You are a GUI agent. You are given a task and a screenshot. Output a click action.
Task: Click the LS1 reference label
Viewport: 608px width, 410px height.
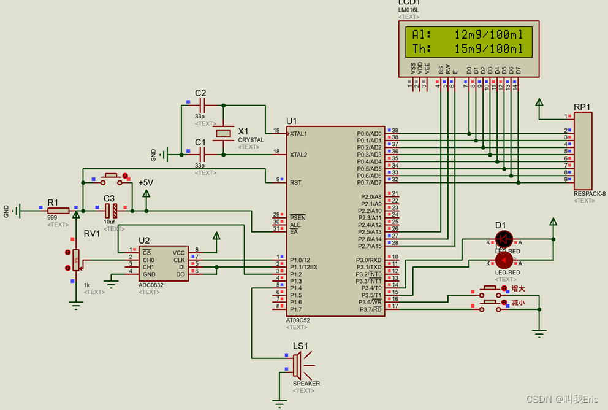click(300, 346)
